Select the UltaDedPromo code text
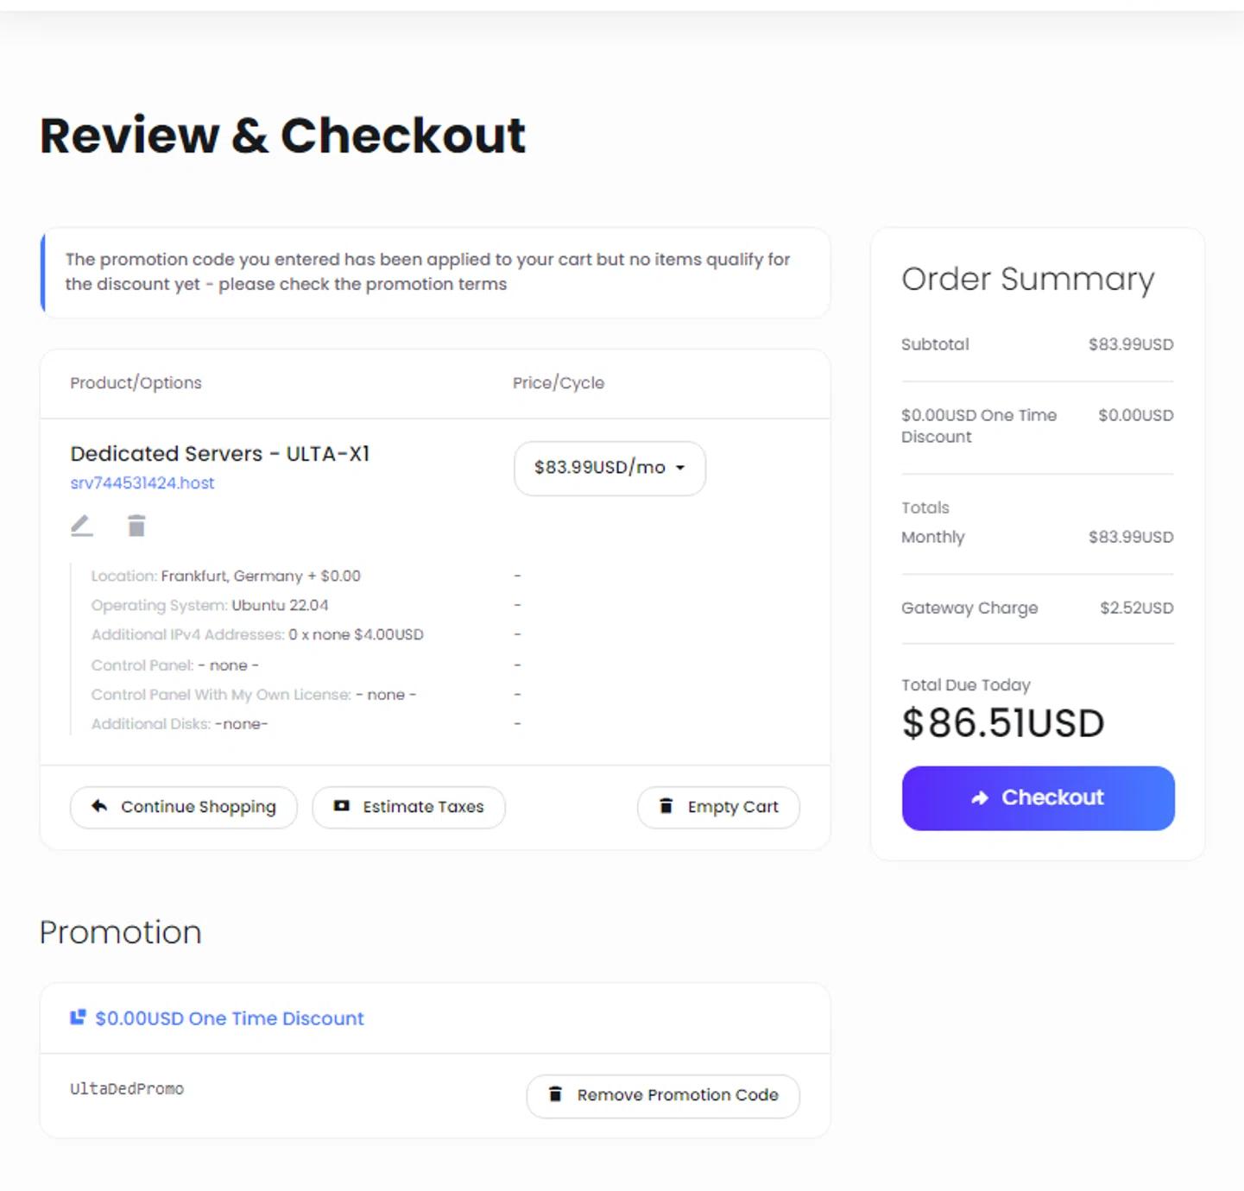 coord(127,1089)
